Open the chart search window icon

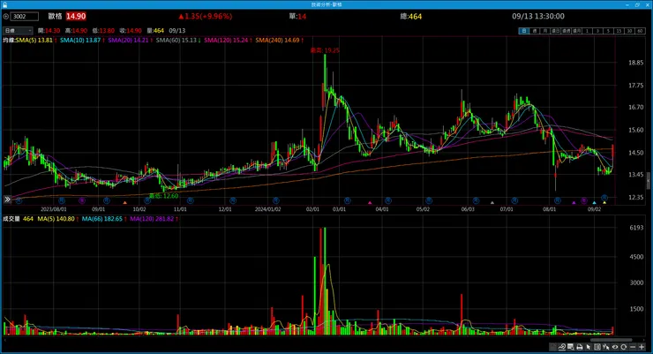[x=571, y=347]
